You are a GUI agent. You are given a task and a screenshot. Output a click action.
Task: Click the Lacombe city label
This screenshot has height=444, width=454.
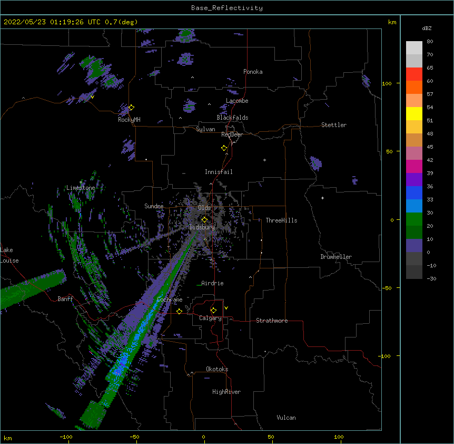pyautogui.click(x=237, y=101)
